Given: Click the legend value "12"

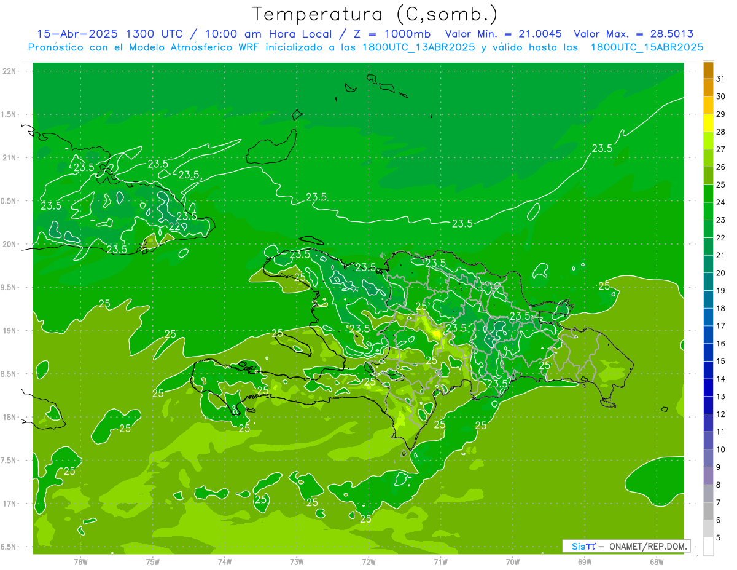Looking at the screenshot, I should [720, 414].
